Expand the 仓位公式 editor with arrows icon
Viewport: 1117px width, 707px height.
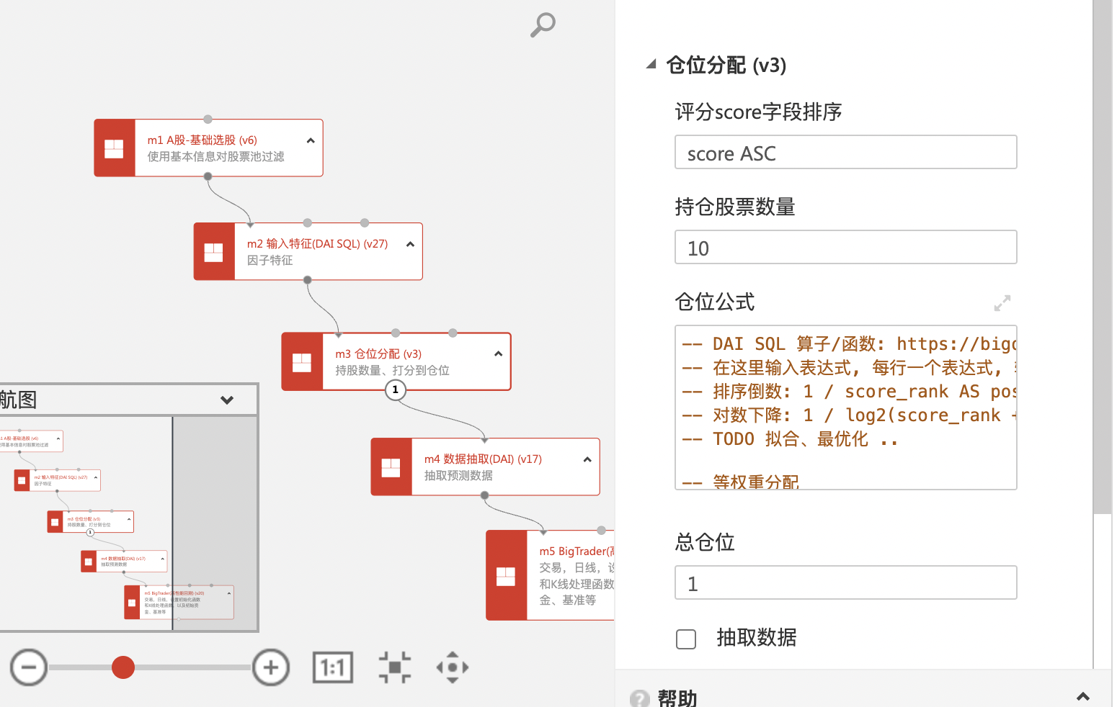pyautogui.click(x=1002, y=303)
